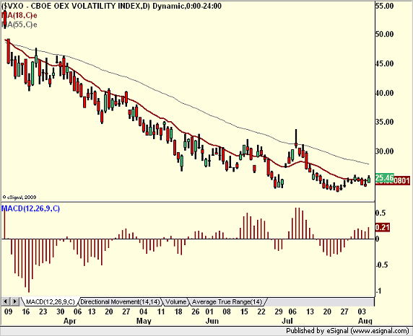This screenshot has width=413, height=336.
Task: Click the -1 label on MACD axis
Action: pos(378,291)
